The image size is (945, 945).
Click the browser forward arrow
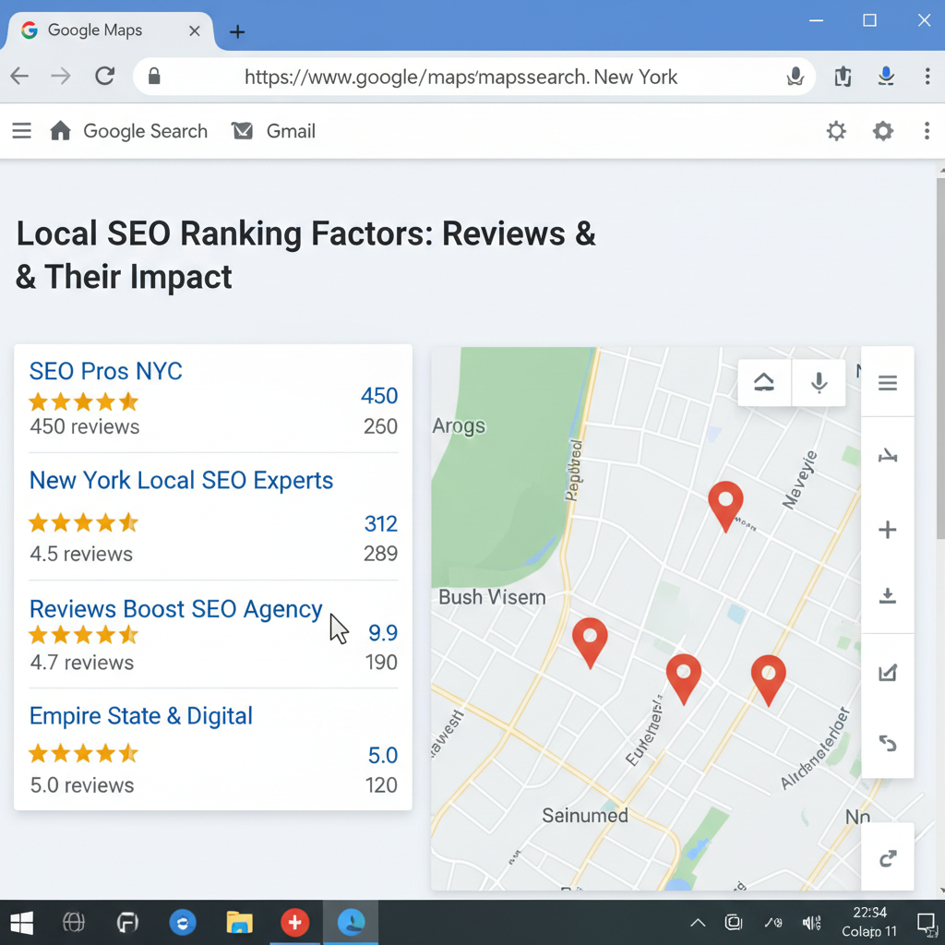click(x=61, y=77)
